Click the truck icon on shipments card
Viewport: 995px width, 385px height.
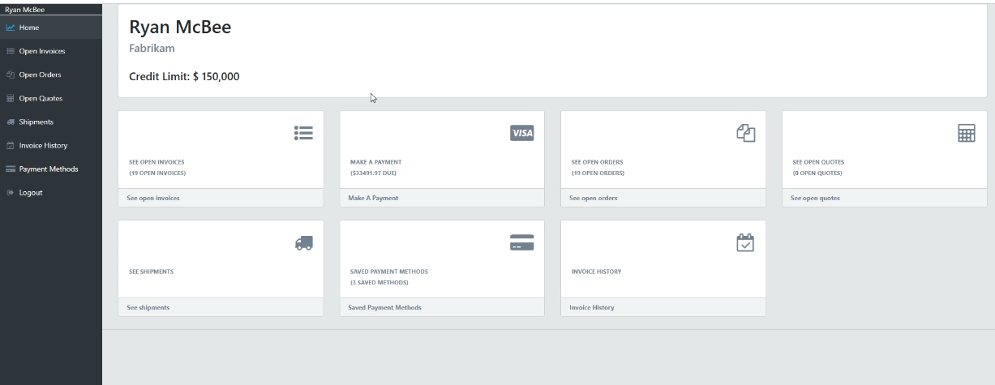tap(304, 242)
